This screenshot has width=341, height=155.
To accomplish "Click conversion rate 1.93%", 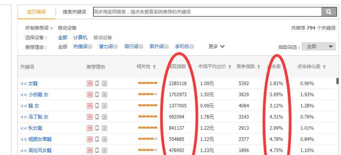I will click(x=307, y=95).
